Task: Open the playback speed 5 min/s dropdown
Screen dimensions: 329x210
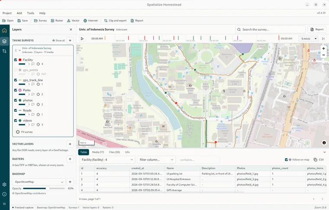Action: click(308, 39)
